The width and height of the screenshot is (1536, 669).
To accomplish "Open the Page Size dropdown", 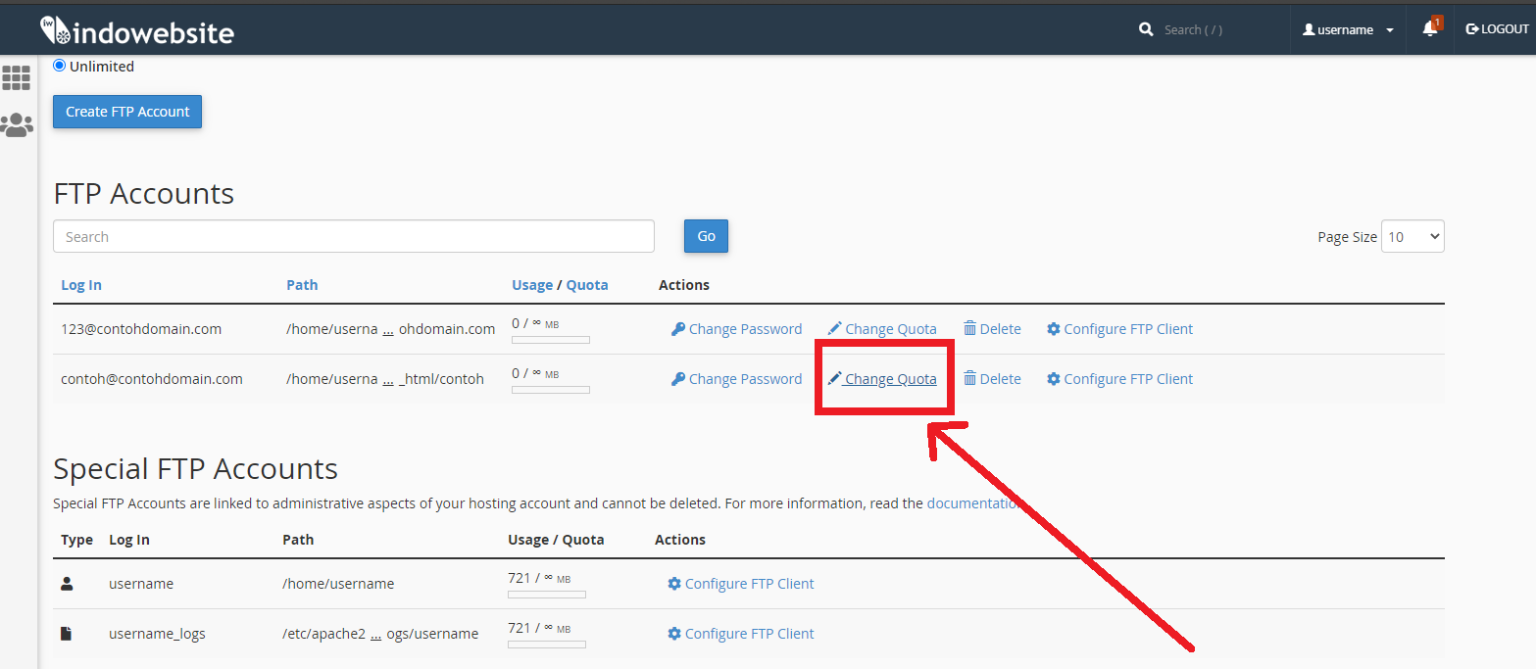I will [x=1412, y=237].
